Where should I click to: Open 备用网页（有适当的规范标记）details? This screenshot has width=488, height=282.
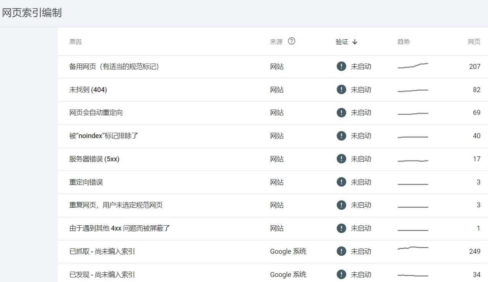(x=114, y=67)
